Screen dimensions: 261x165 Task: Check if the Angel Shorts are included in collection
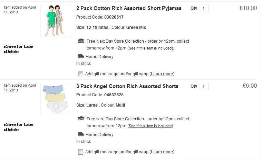pos(150,126)
